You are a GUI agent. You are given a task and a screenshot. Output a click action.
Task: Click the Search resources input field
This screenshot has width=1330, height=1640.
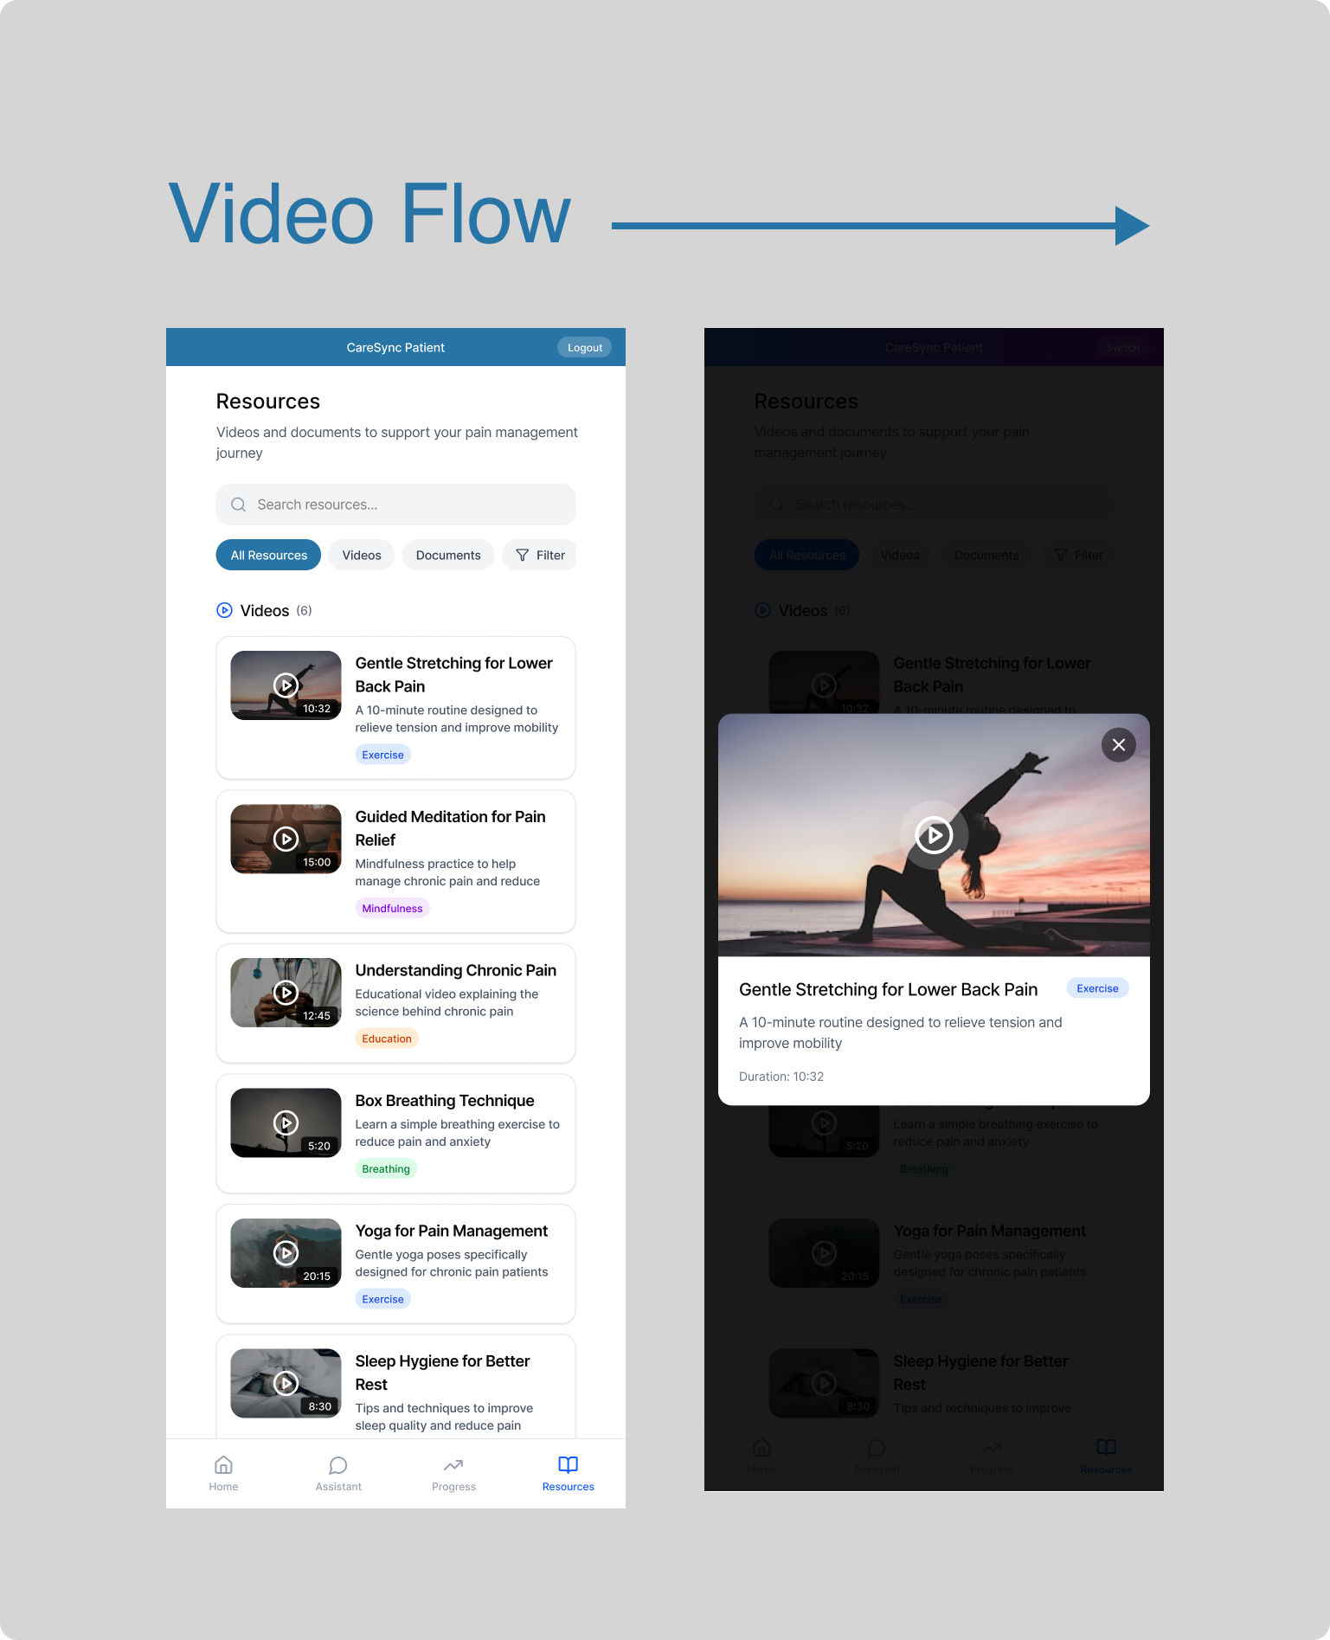tap(395, 505)
